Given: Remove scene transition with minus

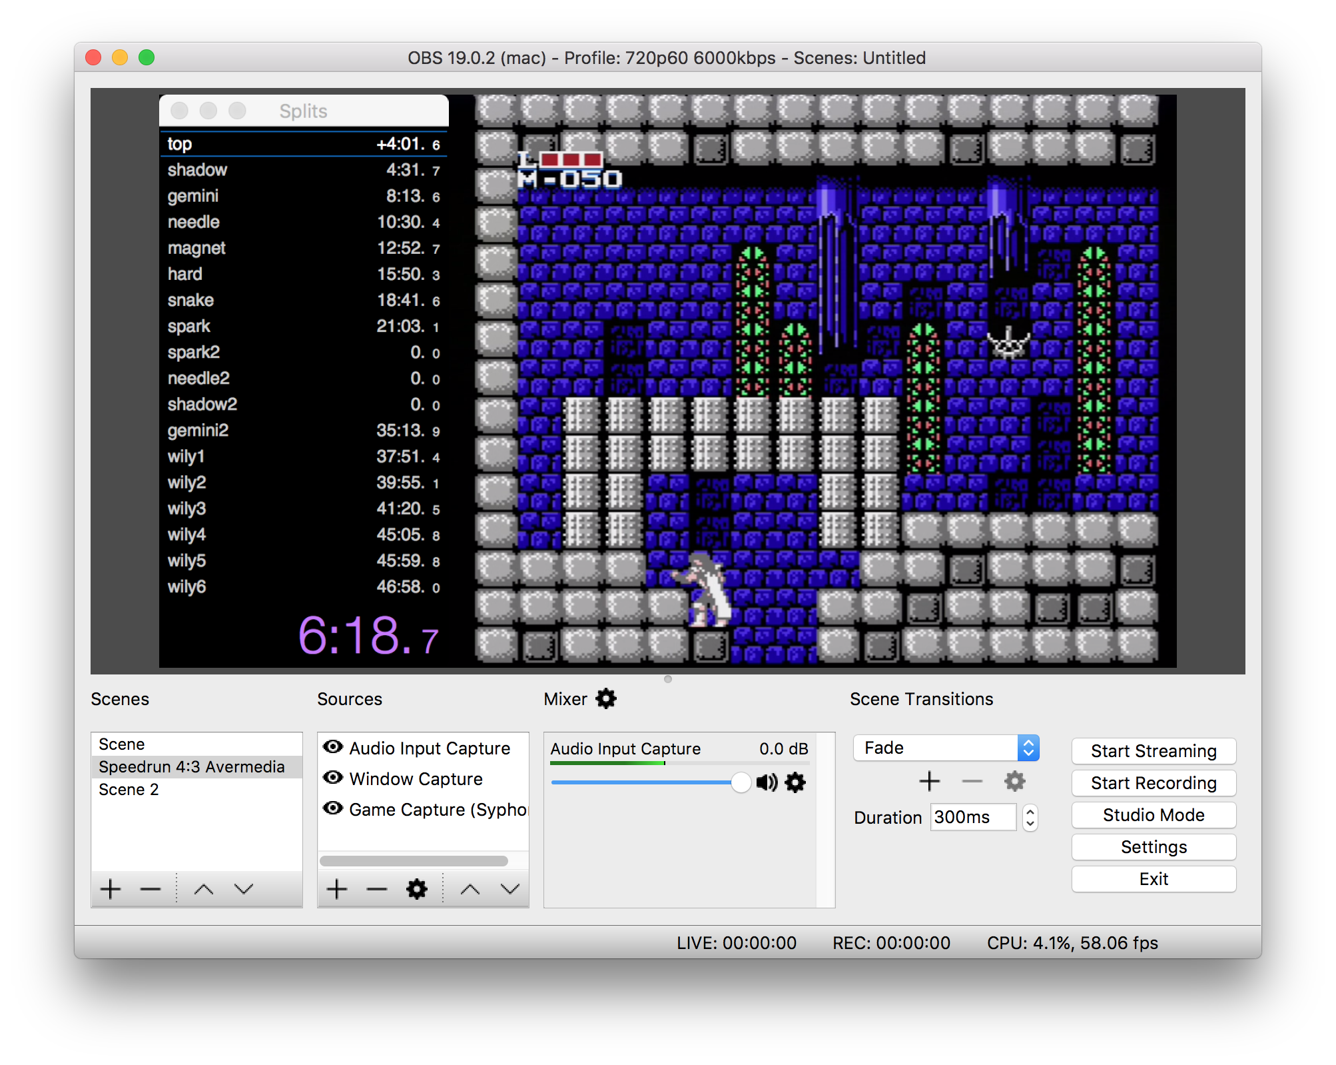Looking at the screenshot, I should coord(972,781).
